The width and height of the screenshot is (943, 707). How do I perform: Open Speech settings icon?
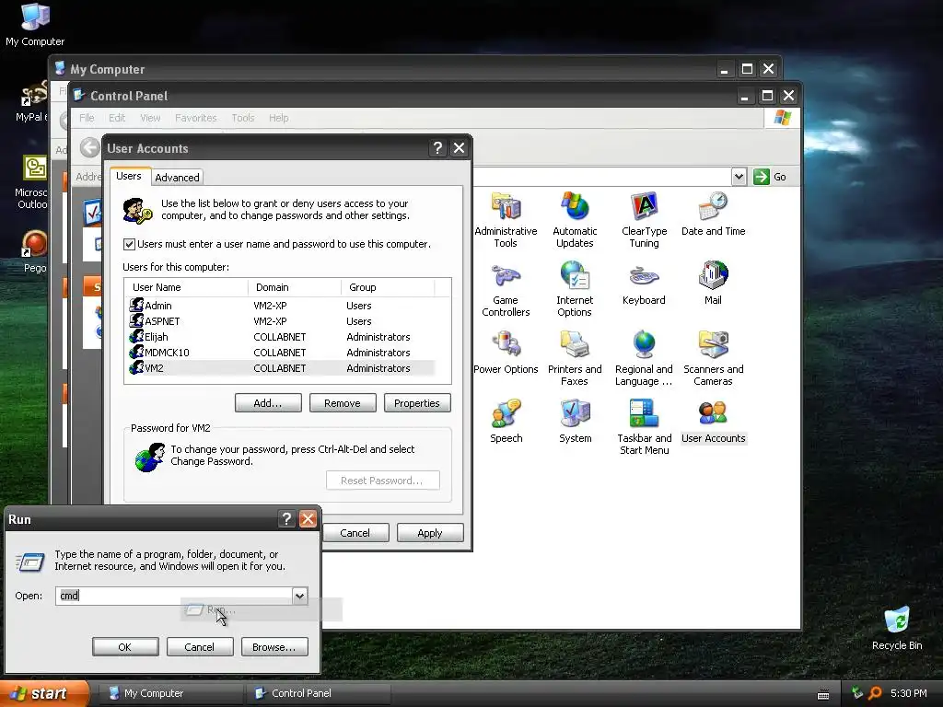[x=506, y=421]
